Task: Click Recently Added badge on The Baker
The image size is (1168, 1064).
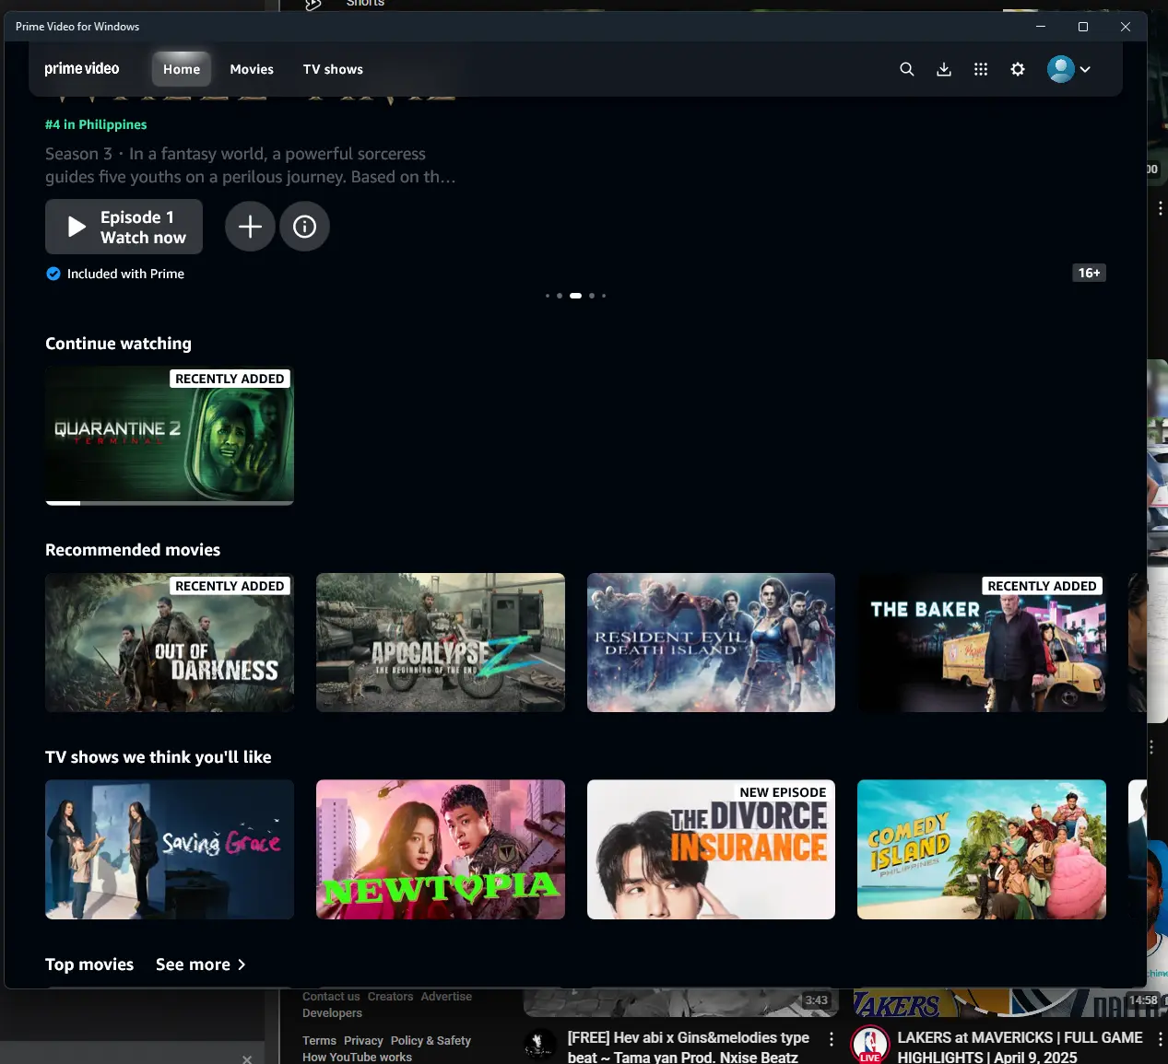Action: pyautogui.click(x=1042, y=586)
